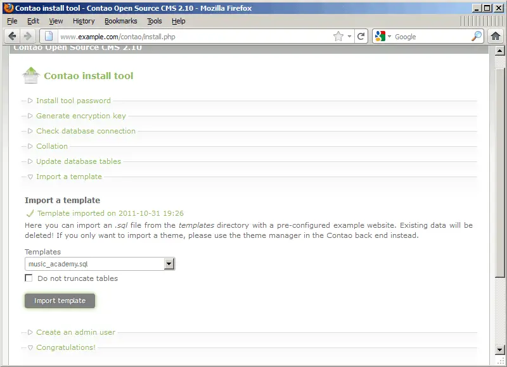Collapse the Import a template section
507x367 pixels.
pos(68,177)
